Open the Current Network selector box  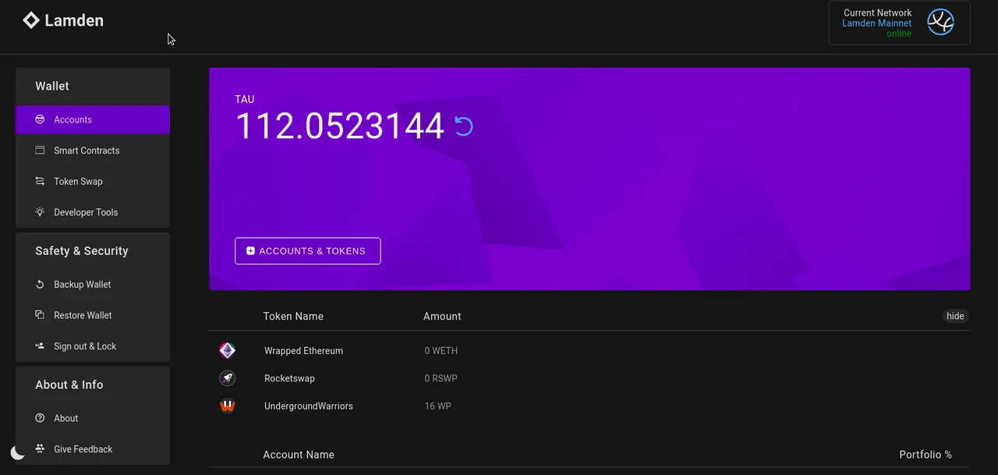point(899,23)
